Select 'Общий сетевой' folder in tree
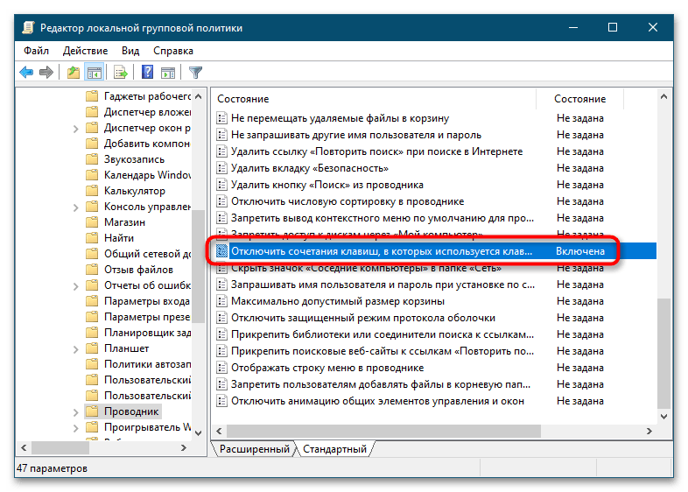688x492 pixels. [147, 254]
